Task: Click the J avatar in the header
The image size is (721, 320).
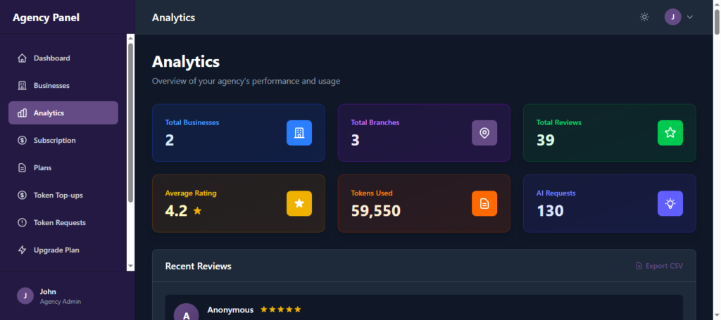Action: coord(672,17)
